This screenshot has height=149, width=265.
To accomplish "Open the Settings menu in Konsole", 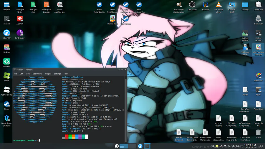I will [x=57, y=74].
